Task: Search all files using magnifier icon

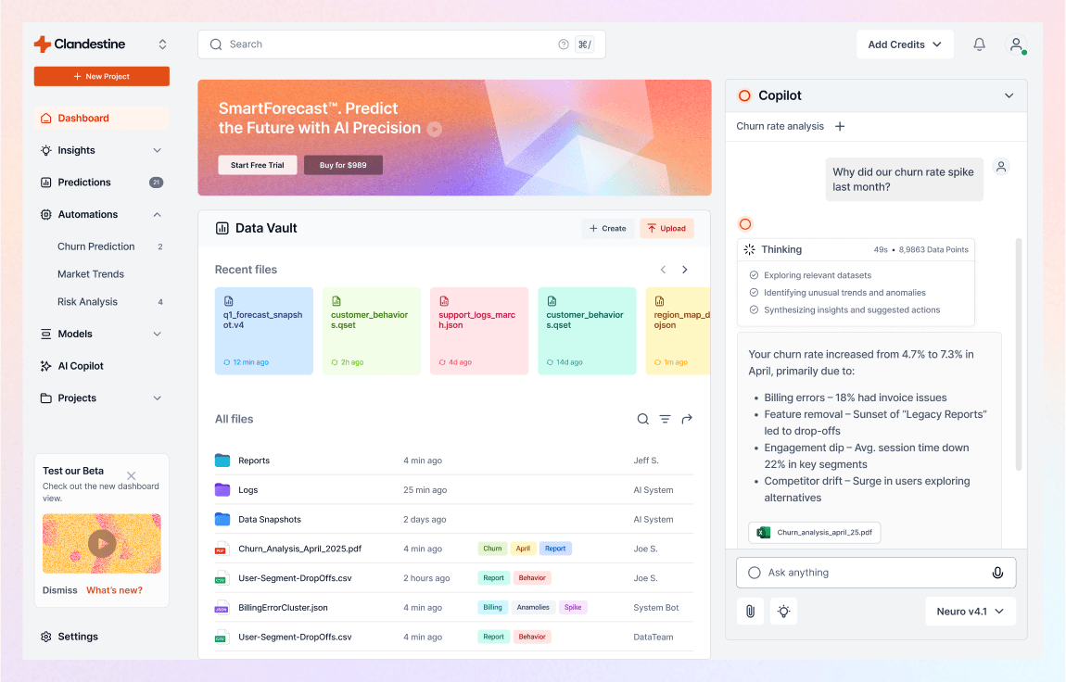Action: (x=642, y=420)
